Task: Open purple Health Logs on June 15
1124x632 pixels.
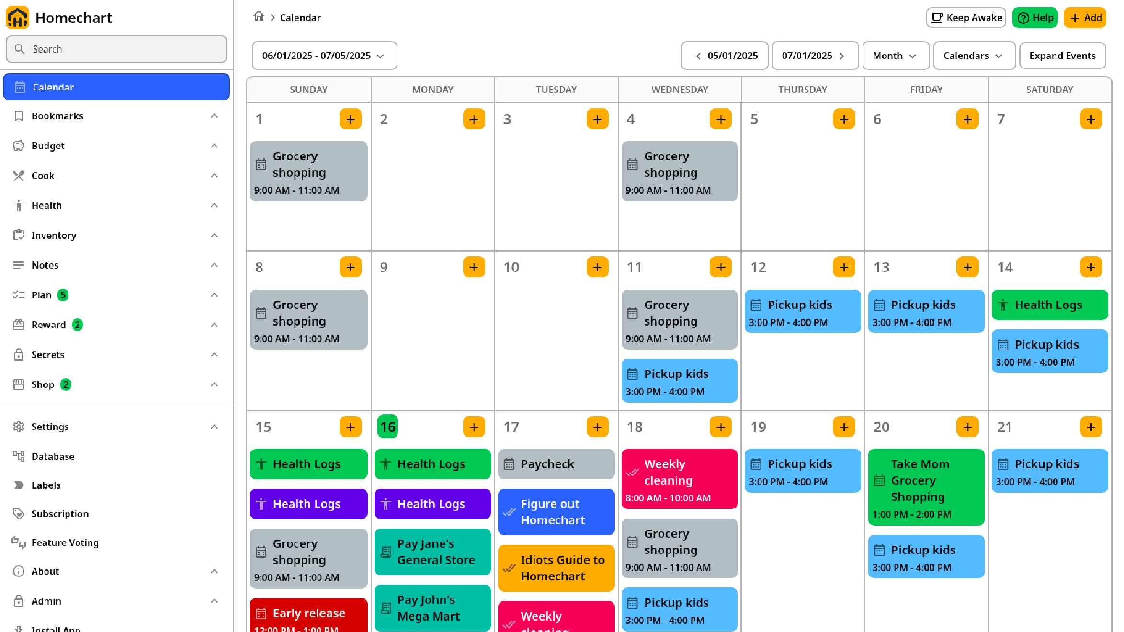Action: point(308,504)
